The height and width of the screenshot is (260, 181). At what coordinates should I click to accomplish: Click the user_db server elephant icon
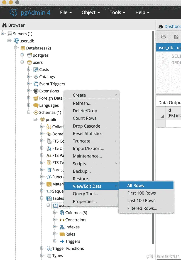click(x=16, y=41)
